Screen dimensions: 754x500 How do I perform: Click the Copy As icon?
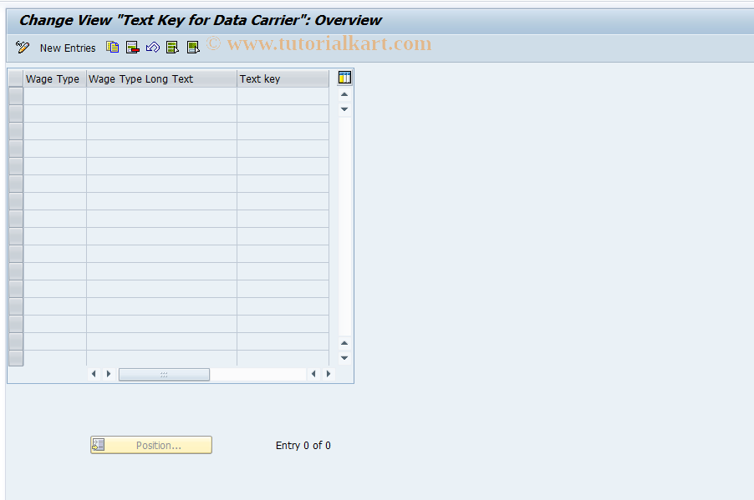click(x=113, y=48)
